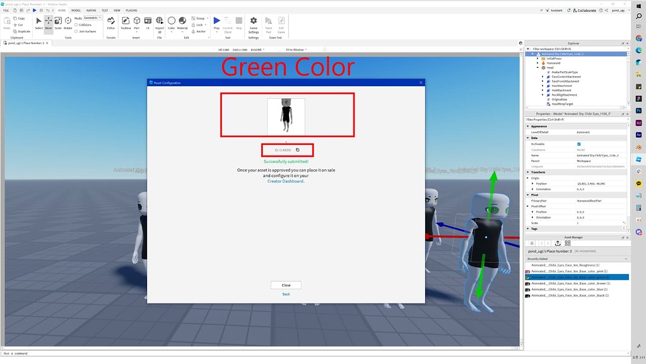Switch to the MODEL ribbon tab
The image size is (646, 364).
[75, 10]
